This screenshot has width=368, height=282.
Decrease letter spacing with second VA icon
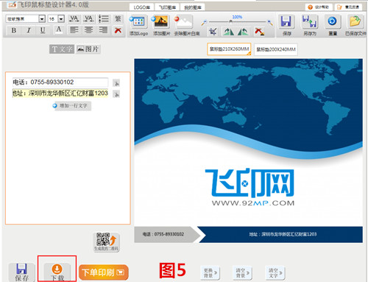[x=88, y=18]
